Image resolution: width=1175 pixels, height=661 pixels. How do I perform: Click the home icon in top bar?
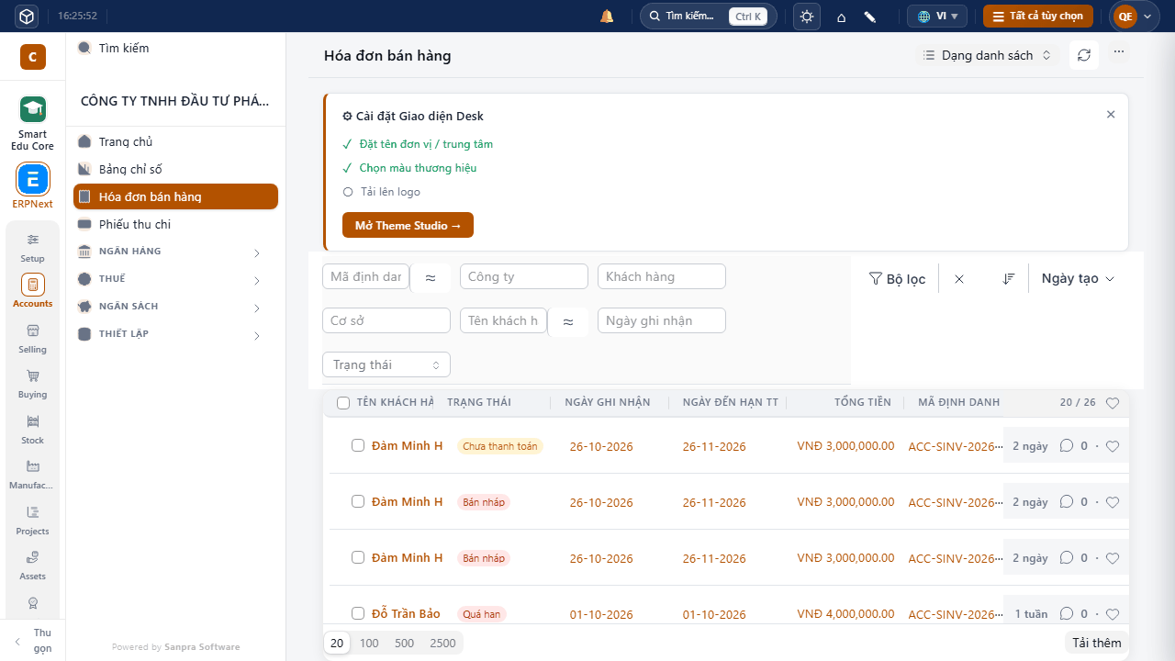(841, 17)
